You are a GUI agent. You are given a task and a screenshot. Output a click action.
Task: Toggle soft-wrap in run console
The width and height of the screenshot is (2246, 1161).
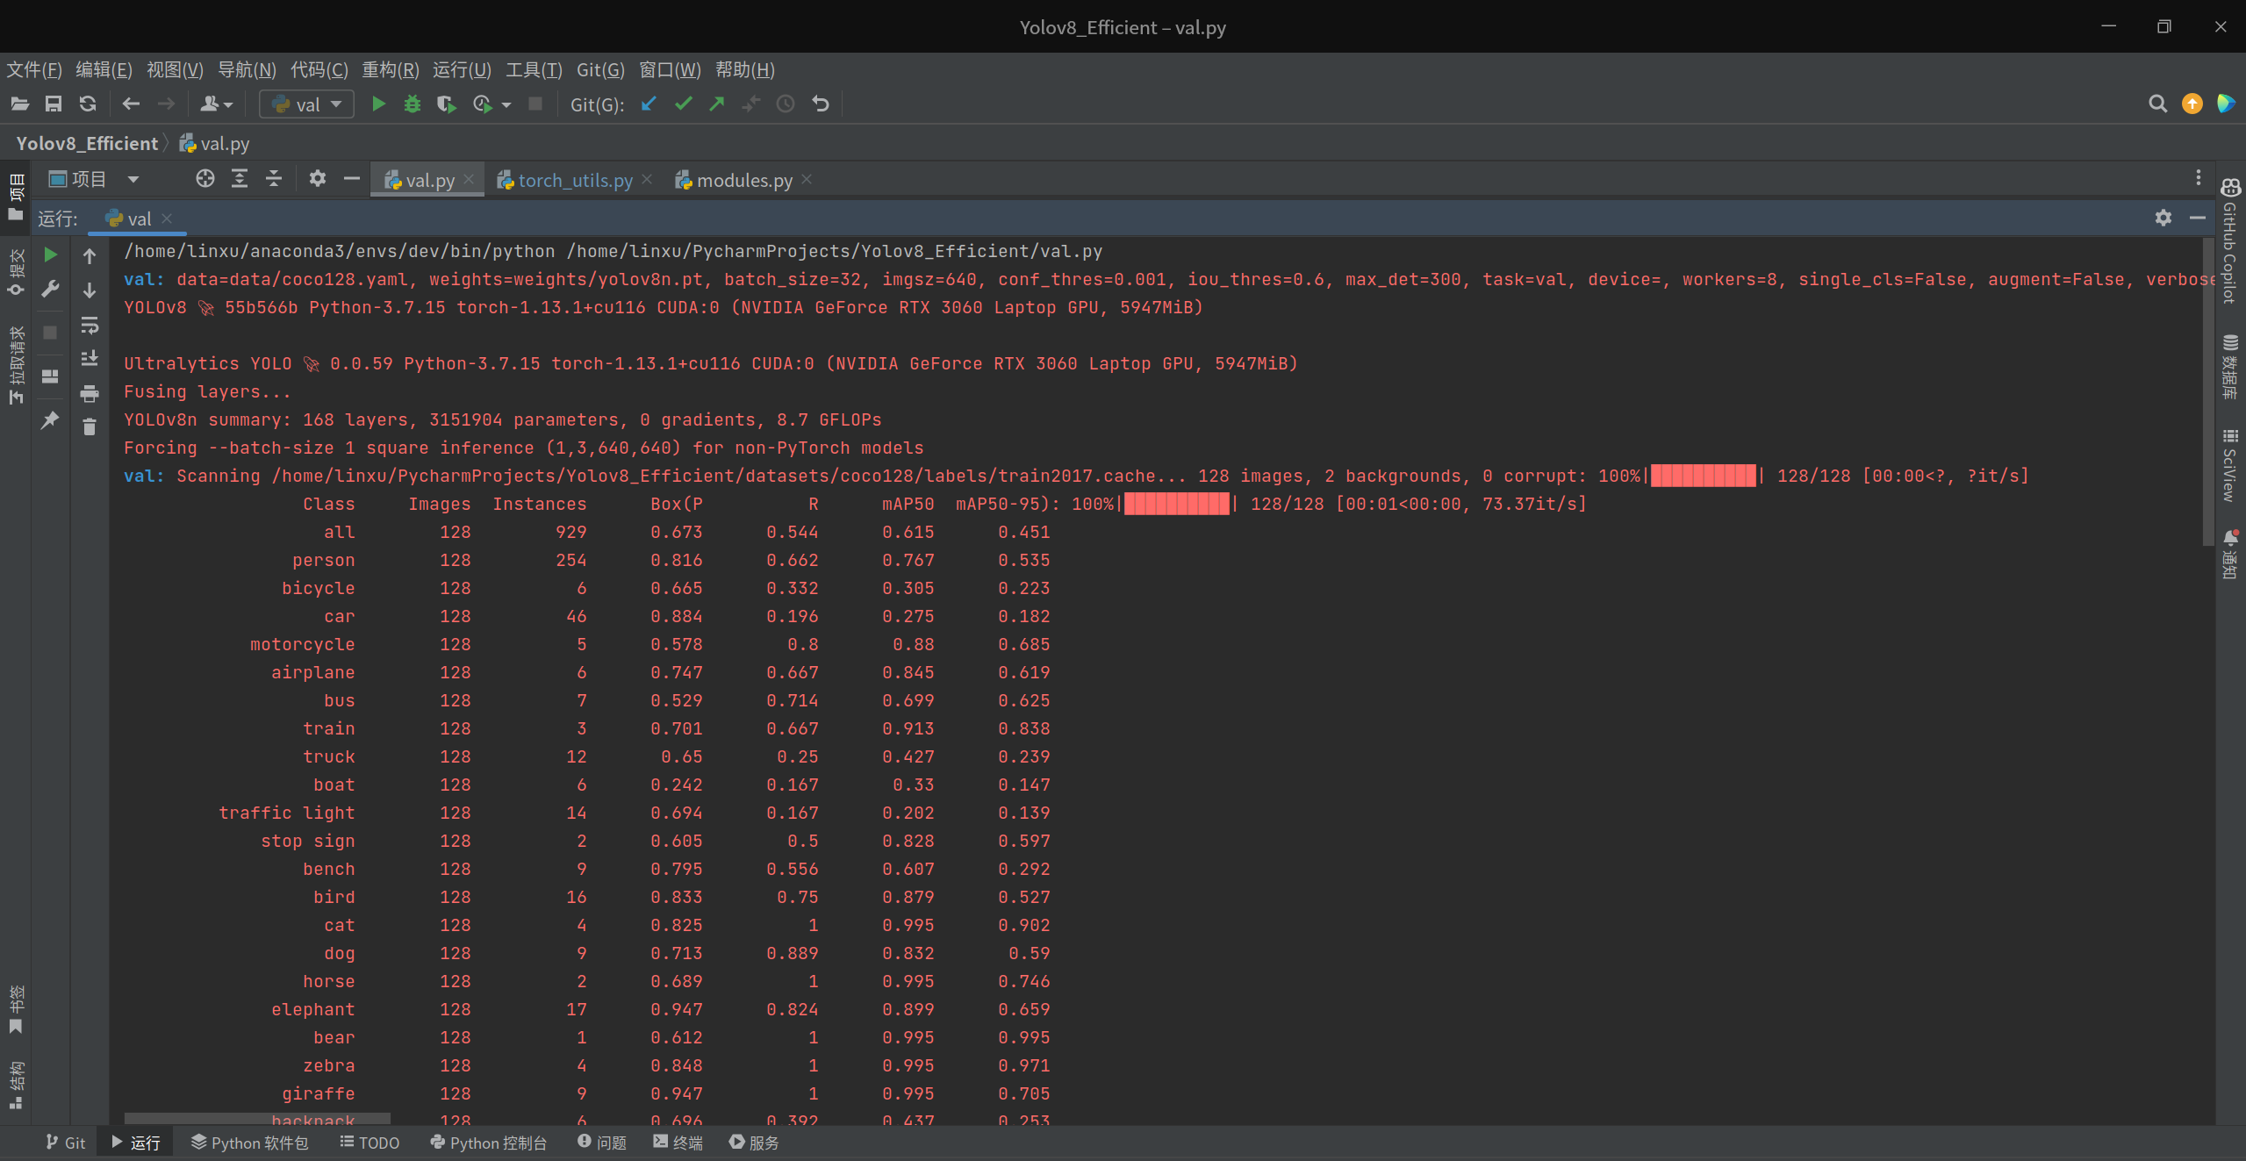click(x=90, y=326)
